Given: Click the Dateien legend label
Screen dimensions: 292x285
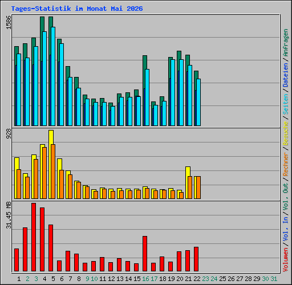Looking at the screenshot, I should click(286, 75).
